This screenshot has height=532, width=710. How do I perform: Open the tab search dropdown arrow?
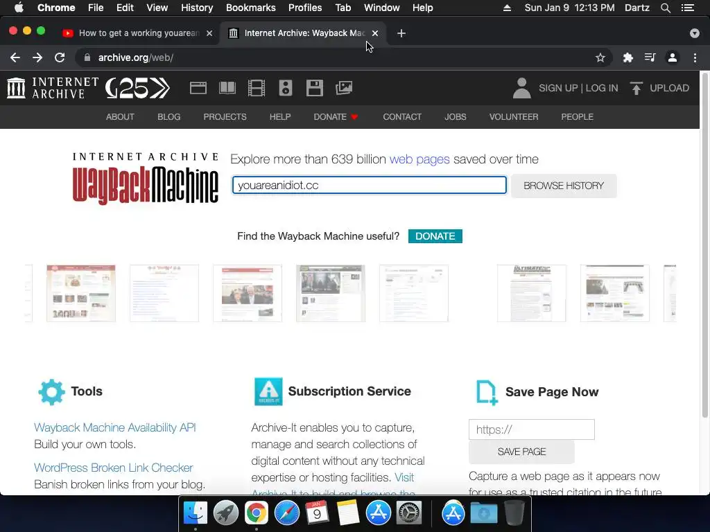tap(694, 33)
